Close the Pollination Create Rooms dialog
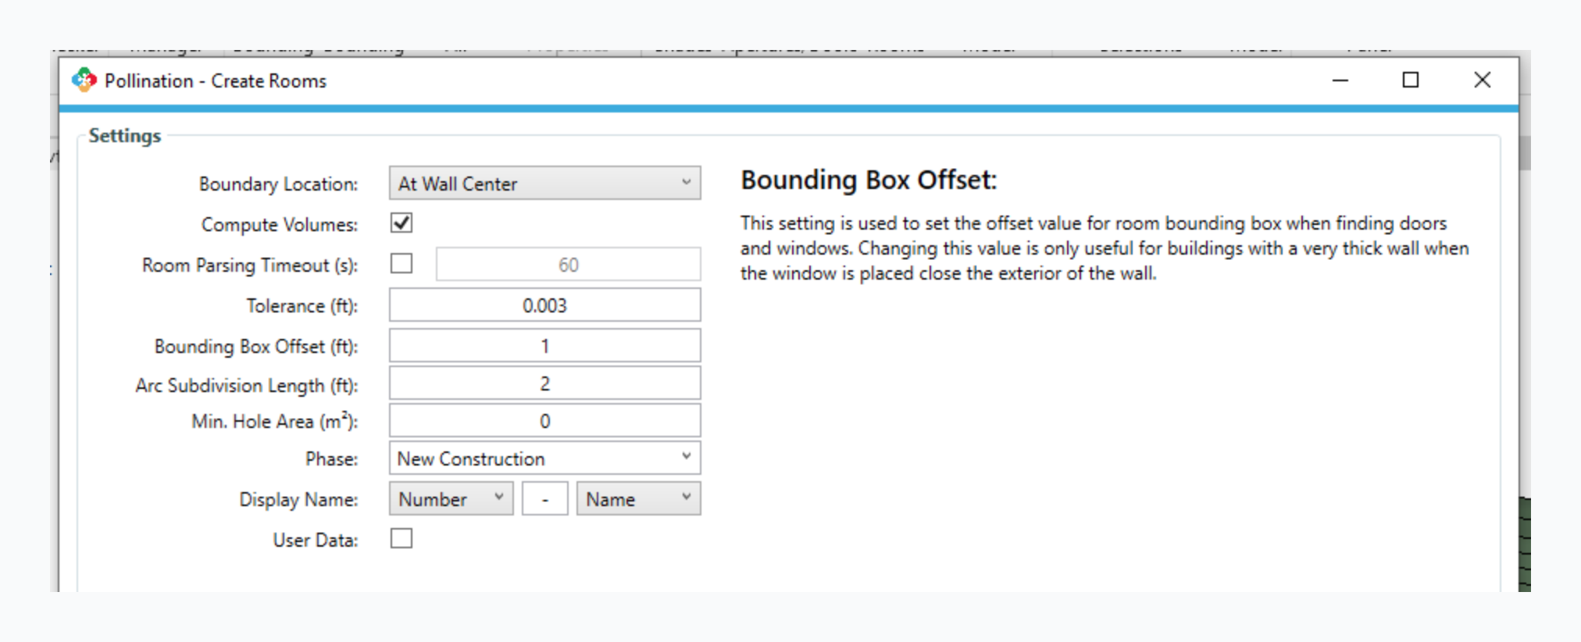This screenshot has width=1581, height=642. pyautogui.click(x=1482, y=80)
